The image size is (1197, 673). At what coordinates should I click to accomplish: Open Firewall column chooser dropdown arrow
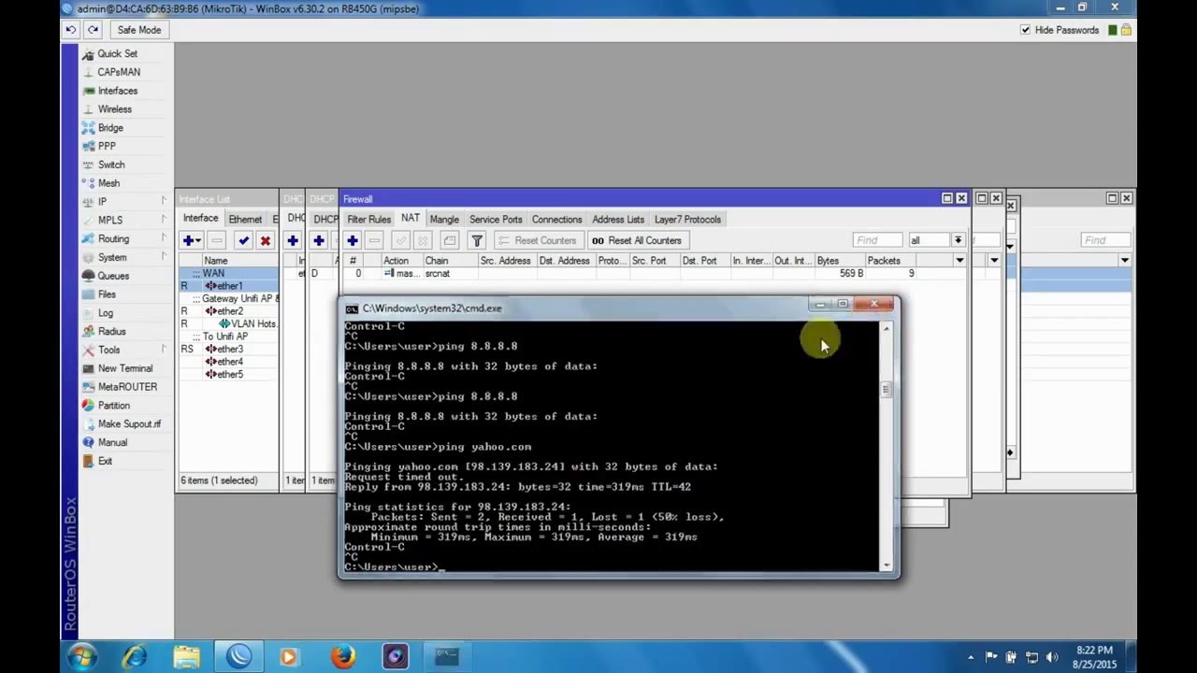pyautogui.click(x=959, y=261)
